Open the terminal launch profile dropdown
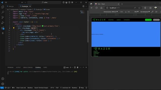The image size is (161, 90). (72, 67)
